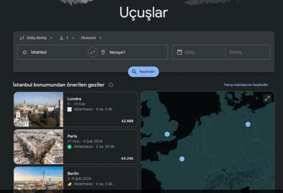Open the passenger count dropdown showing 1
The width and height of the screenshot is (283, 193).
(67, 38)
